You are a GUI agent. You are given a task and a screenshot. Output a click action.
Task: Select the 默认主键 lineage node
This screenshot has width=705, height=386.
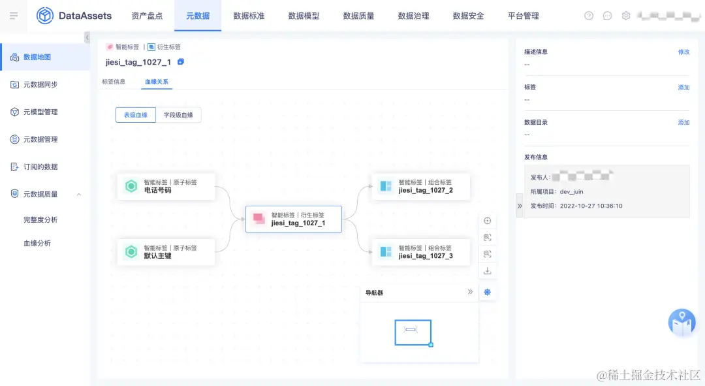[166, 252]
